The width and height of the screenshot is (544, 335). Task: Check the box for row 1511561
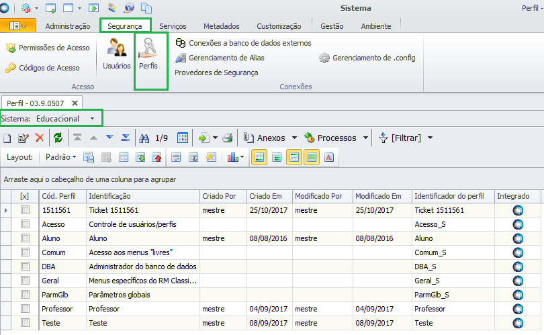(25, 210)
